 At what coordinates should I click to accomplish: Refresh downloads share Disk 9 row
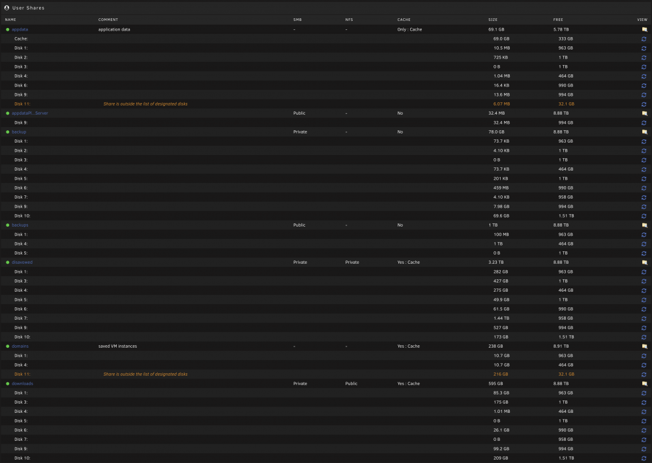[x=644, y=449]
